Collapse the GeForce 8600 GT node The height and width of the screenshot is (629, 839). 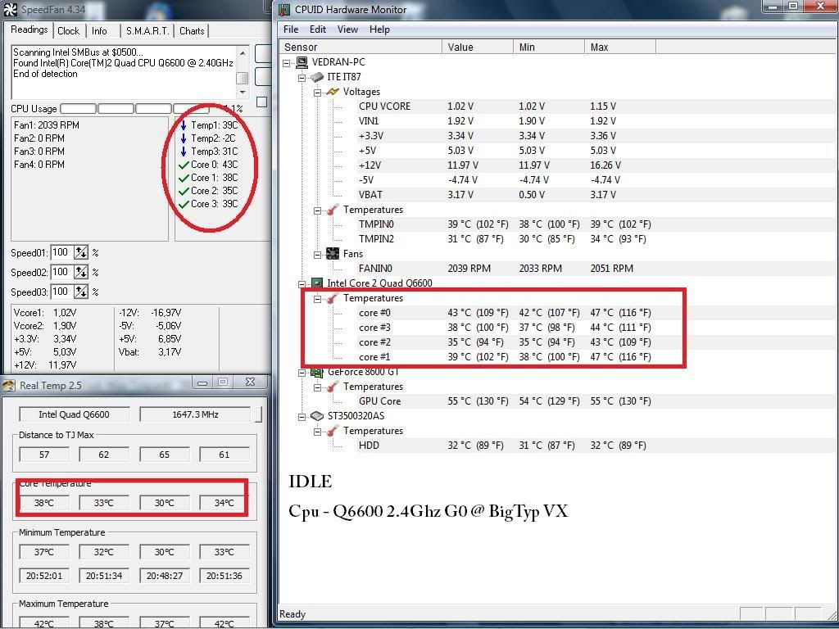(302, 373)
